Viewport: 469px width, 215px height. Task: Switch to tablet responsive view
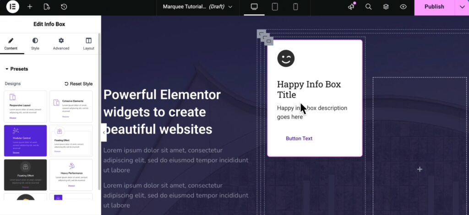(275, 7)
